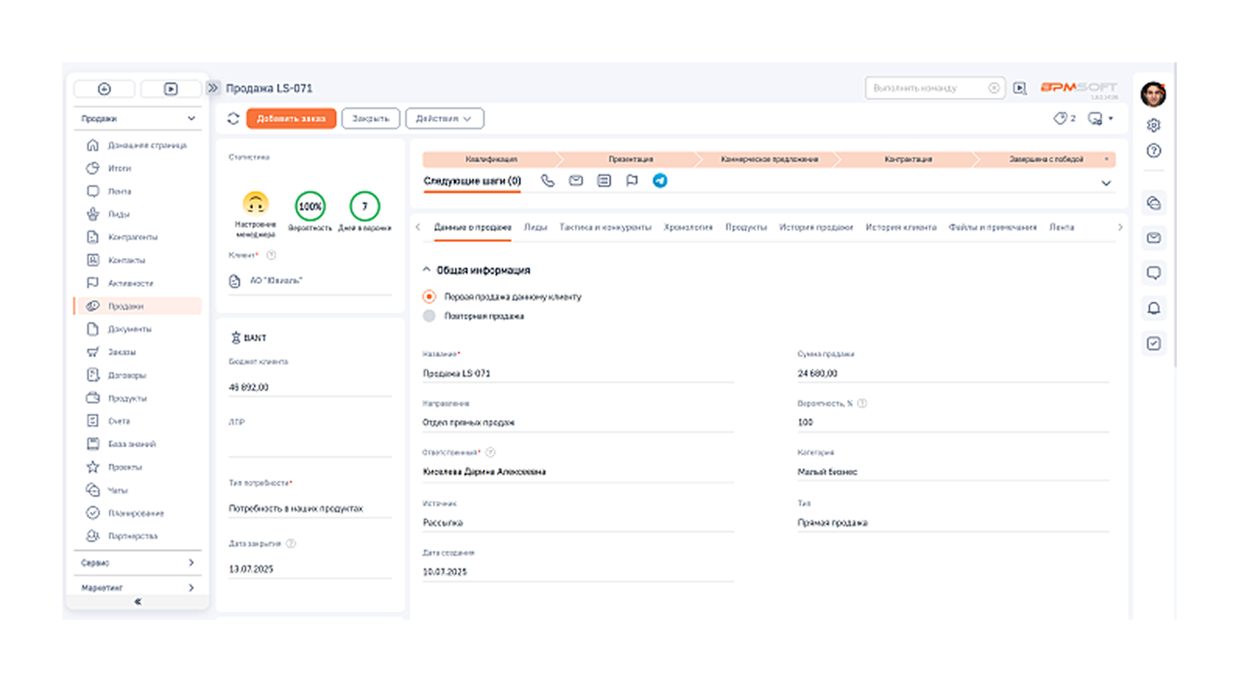Expand the next steps panel chevron

click(1106, 183)
